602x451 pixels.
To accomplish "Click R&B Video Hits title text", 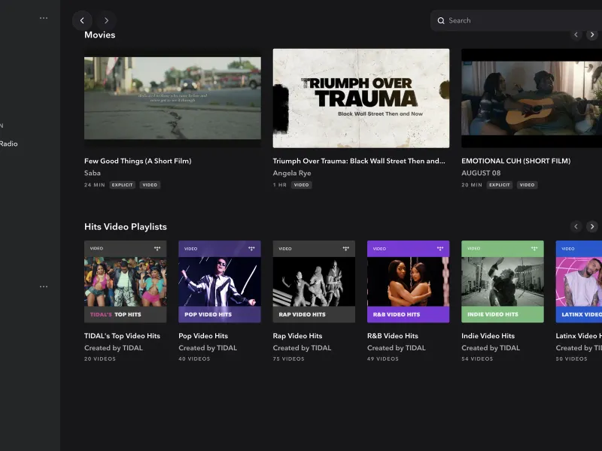I will tap(392, 336).
